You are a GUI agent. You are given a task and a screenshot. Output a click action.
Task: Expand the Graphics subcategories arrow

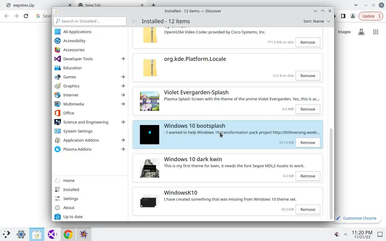[x=123, y=86]
